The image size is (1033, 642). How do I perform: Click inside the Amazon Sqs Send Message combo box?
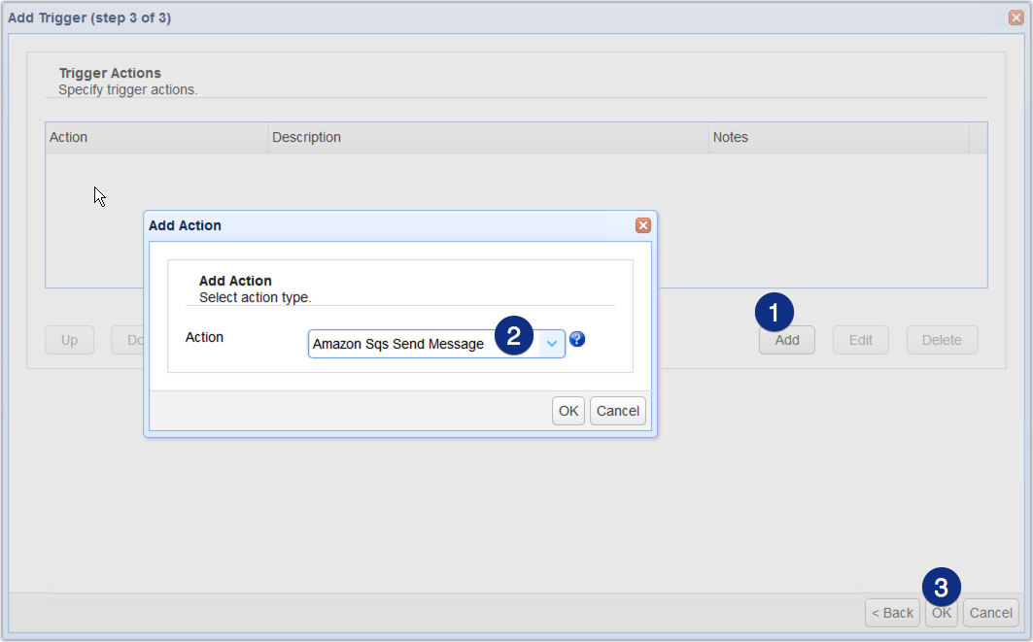[x=408, y=343]
